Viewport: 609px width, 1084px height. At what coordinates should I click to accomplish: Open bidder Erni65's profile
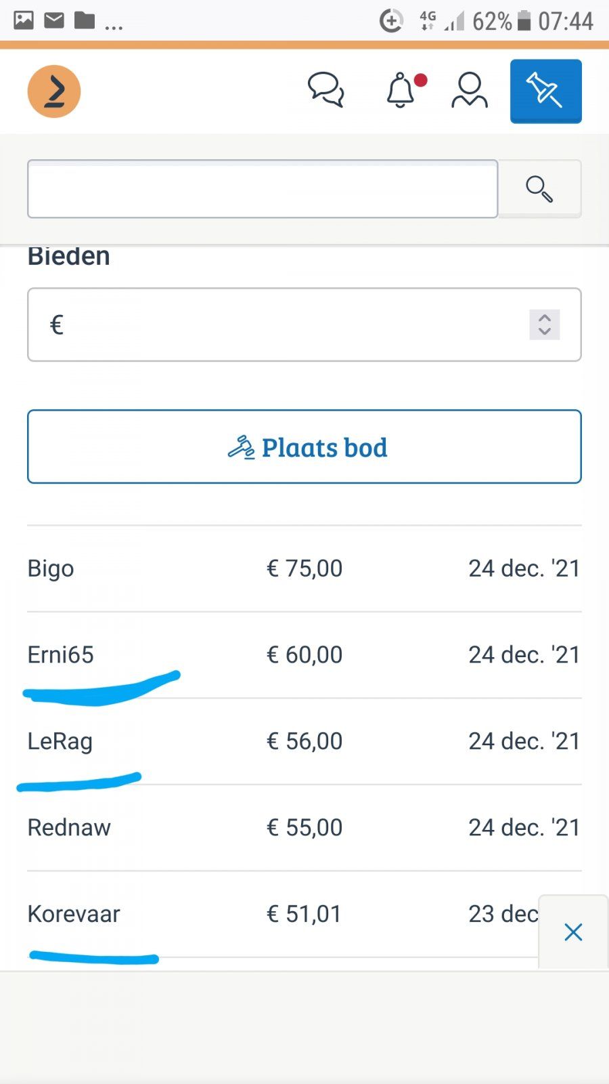pyautogui.click(x=60, y=655)
